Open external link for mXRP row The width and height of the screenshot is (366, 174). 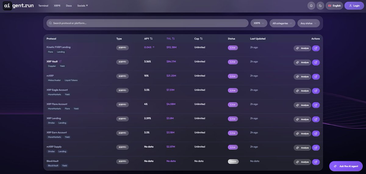[316, 77]
